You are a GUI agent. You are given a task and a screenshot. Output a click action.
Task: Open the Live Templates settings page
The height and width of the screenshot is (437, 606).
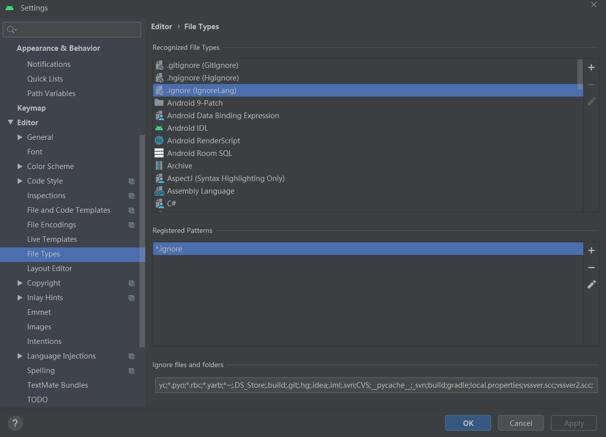point(52,239)
